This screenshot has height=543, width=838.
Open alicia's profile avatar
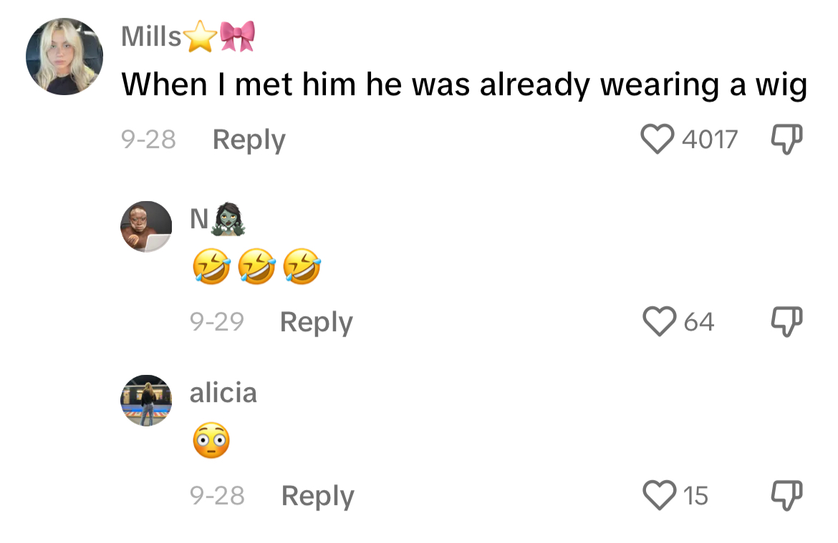[x=146, y=401]
